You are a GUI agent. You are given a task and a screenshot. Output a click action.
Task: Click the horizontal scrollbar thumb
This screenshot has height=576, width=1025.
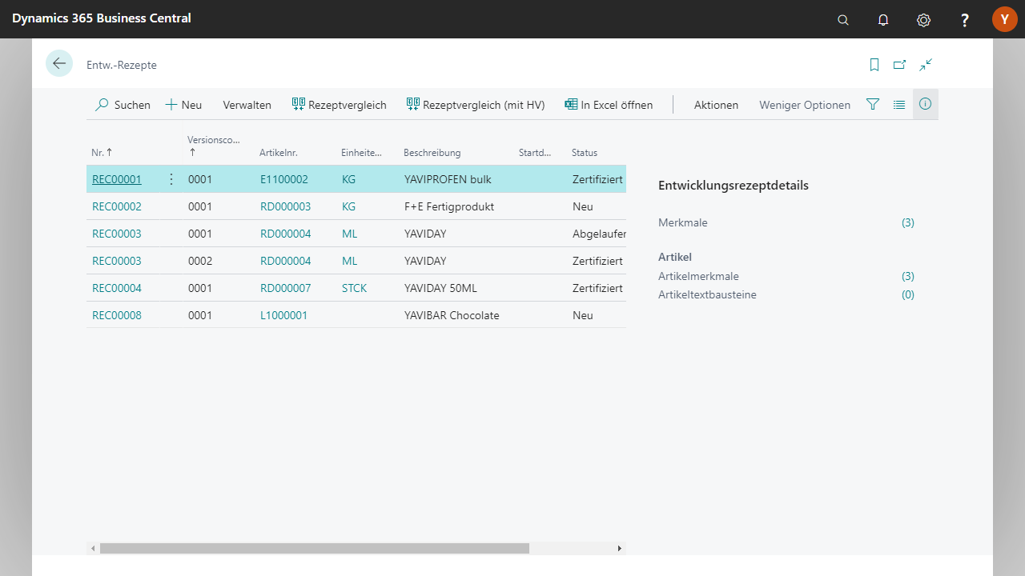pyautogui.click(x=315, y=549)
